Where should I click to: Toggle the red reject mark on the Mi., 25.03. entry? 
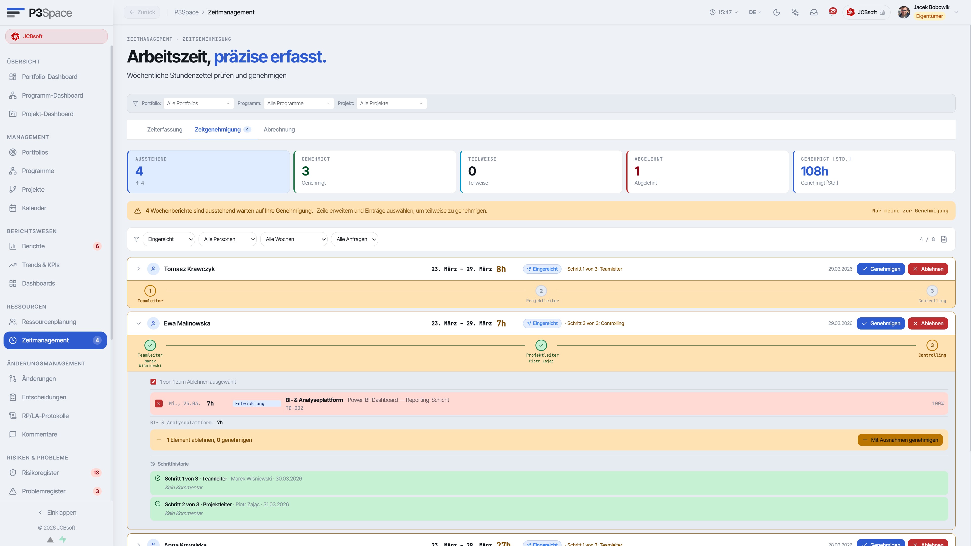coord(159,404)
